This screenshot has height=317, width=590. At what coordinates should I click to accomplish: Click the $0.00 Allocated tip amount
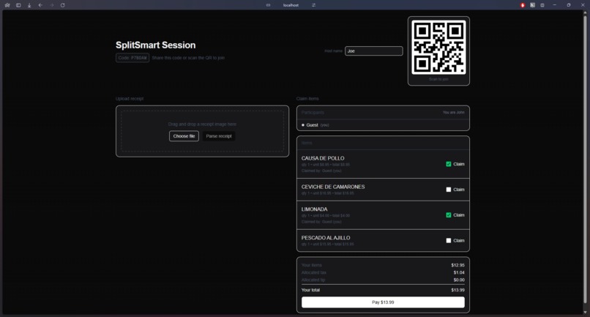(459, 280)
